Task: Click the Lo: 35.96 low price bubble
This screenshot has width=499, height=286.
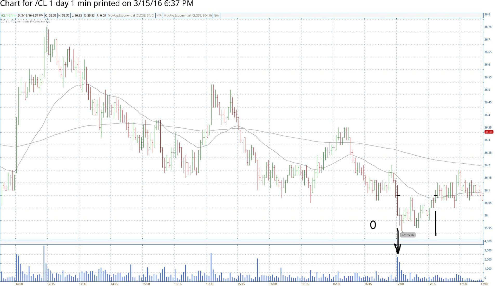Action: tap(408, 235)
